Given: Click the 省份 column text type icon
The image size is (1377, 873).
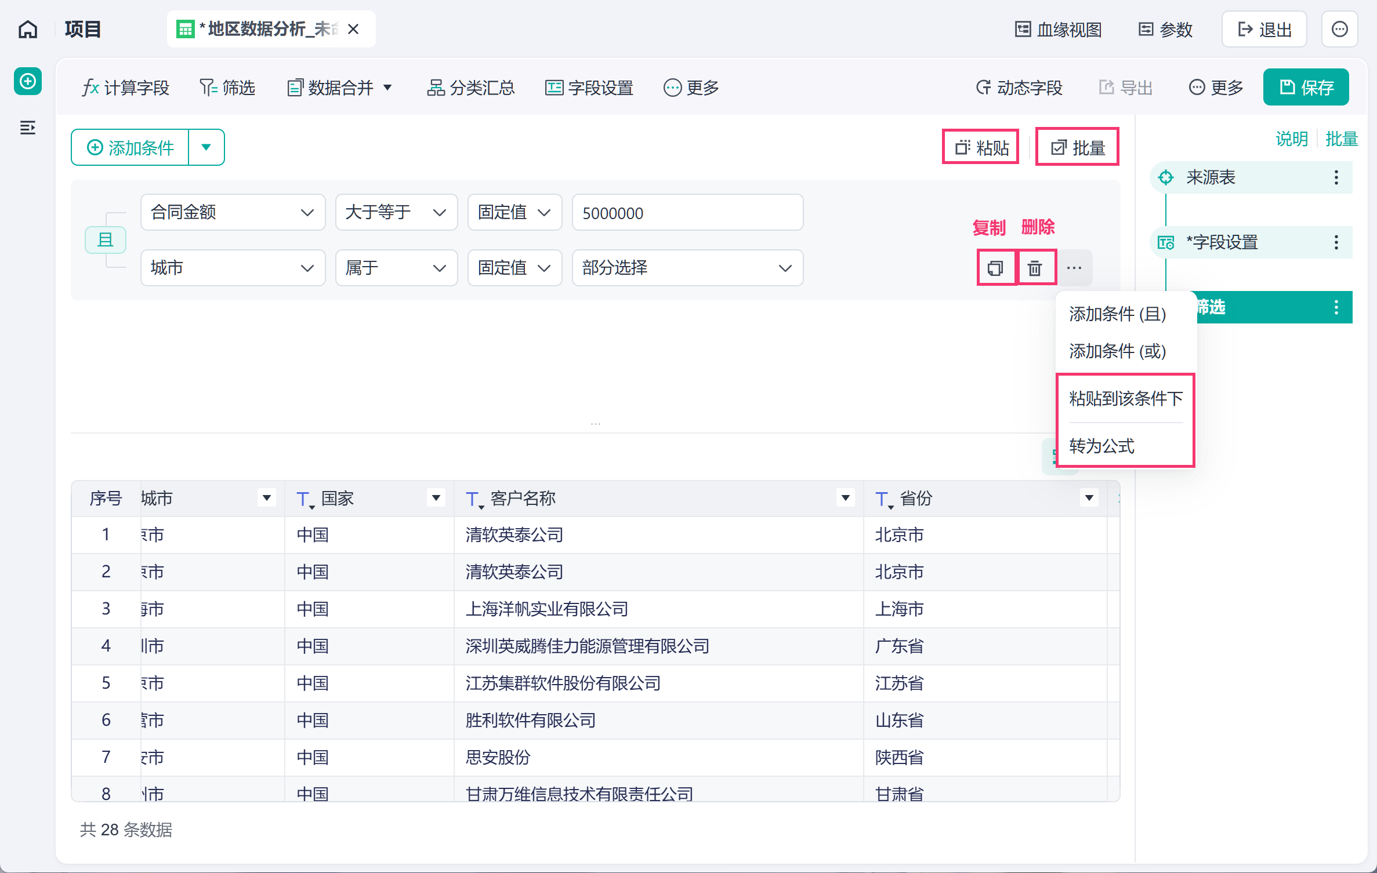Looking at the screenshot, I should click(883, 499).
